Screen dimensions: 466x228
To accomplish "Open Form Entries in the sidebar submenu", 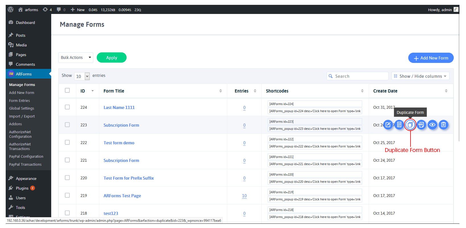I will tap(19, 100).
